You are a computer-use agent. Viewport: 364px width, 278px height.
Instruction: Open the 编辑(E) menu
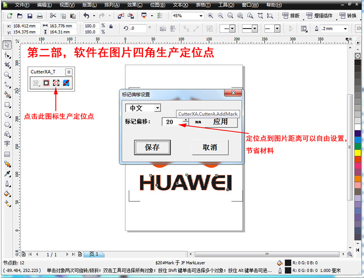(x=44, y=5)
